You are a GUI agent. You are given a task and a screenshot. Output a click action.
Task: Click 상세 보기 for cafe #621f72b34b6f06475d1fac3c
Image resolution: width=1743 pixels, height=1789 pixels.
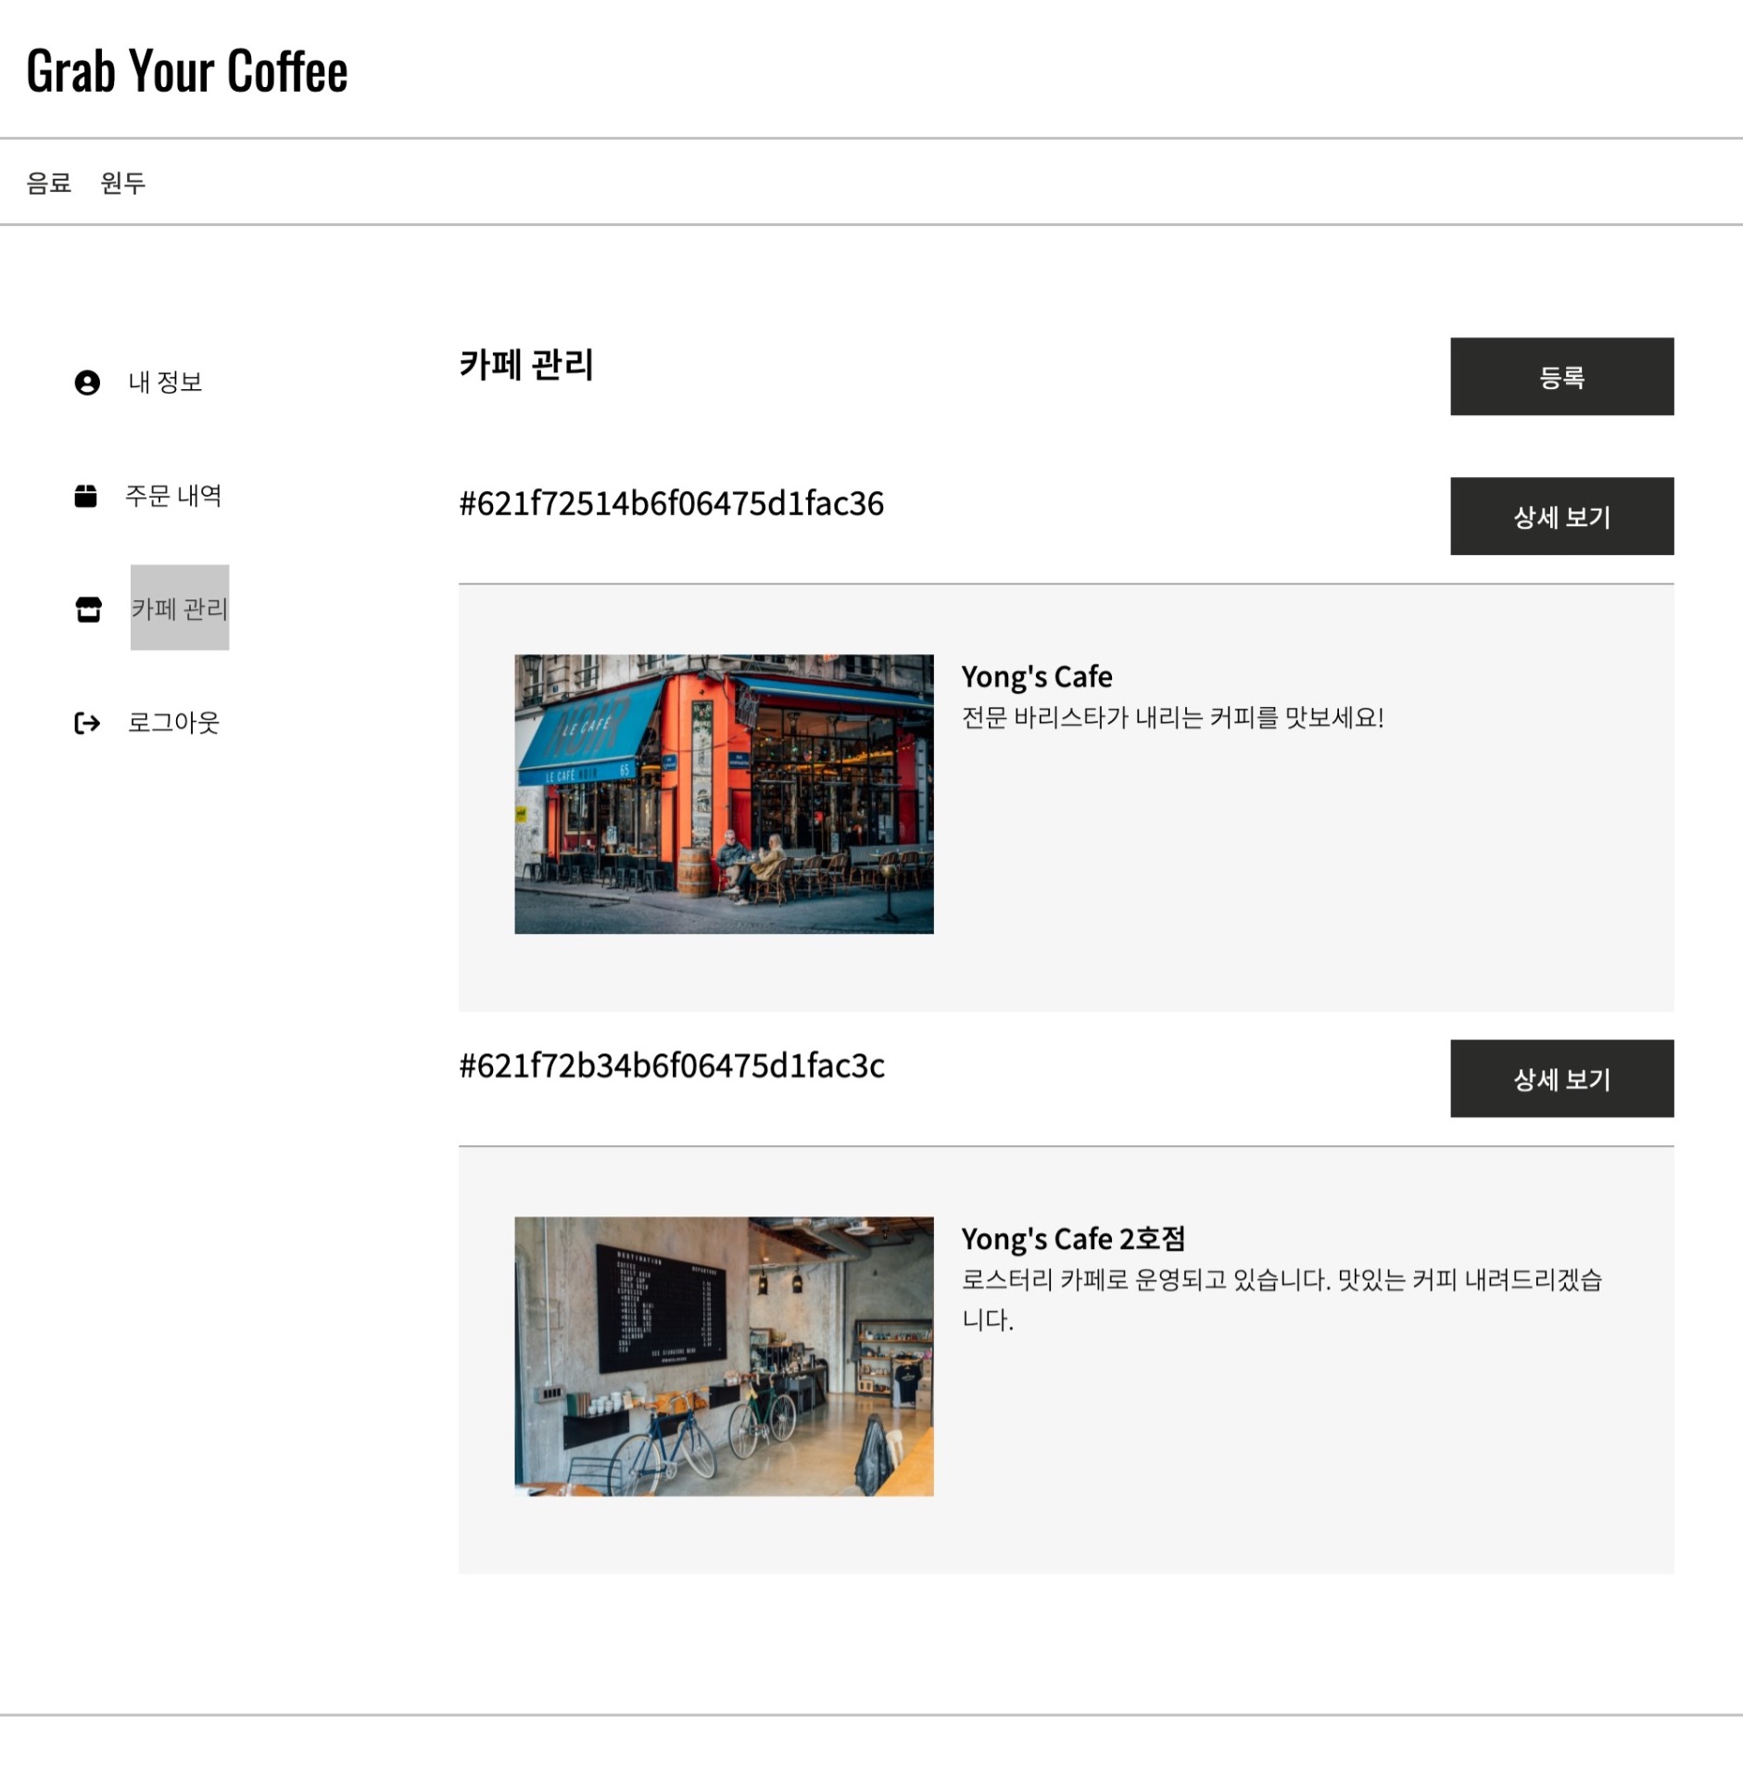point(1561,1078)
